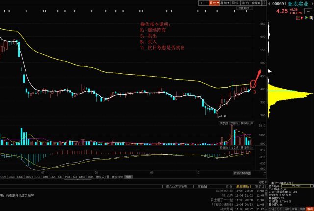This screenshot has width=314, height=211.
Task: Click the minus zoom-out icon above chart
Action: click(x=206, y=3)
